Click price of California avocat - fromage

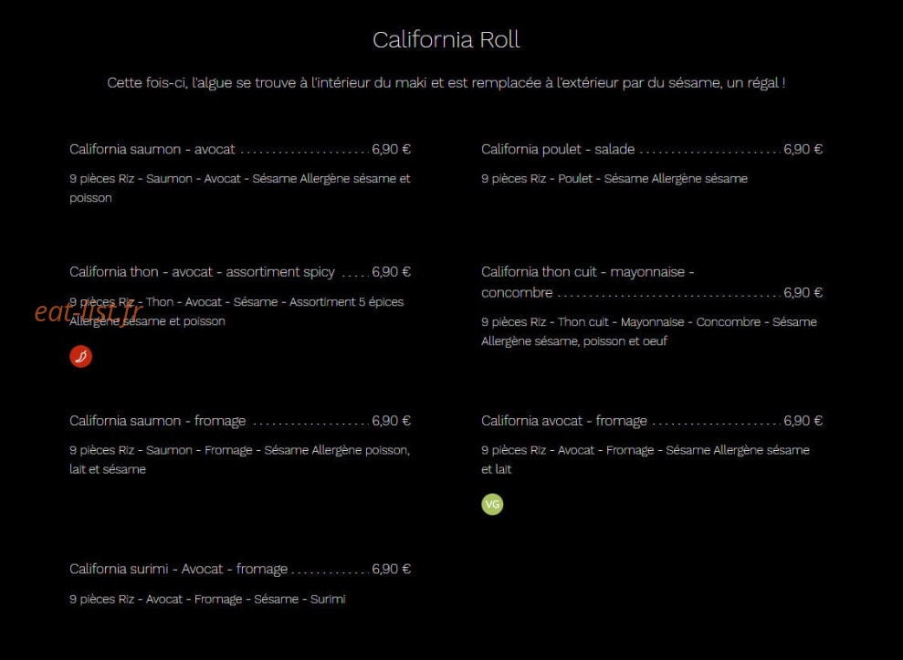[x=803, y=421]
